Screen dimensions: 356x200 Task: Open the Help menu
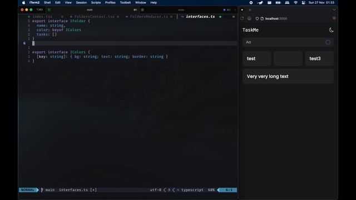pos(154,3)
